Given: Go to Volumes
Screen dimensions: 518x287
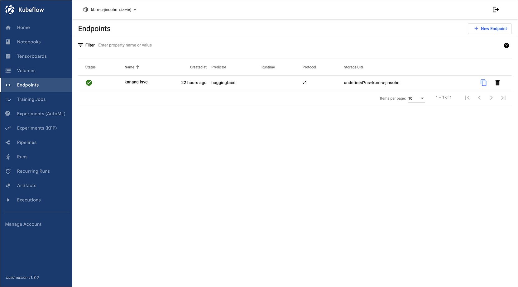Looking at the screenshot, I should [36, 70].
